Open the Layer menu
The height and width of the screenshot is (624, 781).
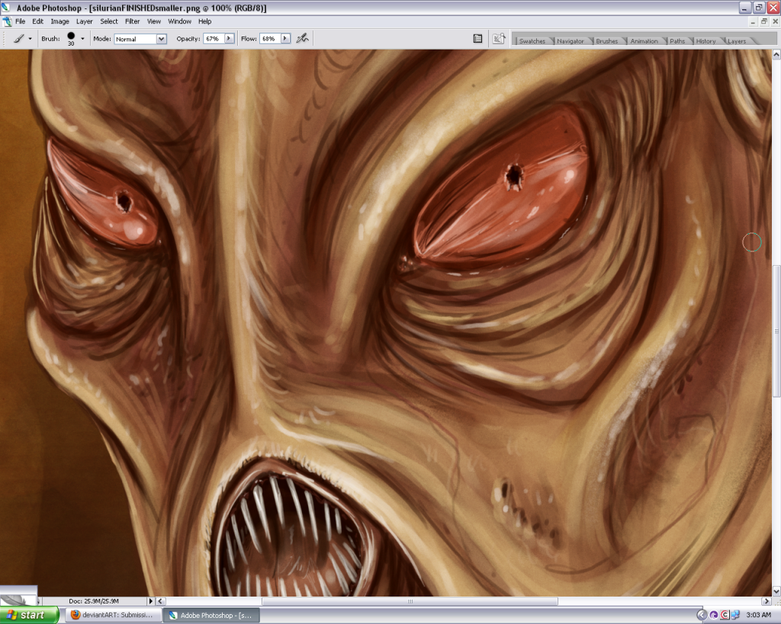coord(84,21)
